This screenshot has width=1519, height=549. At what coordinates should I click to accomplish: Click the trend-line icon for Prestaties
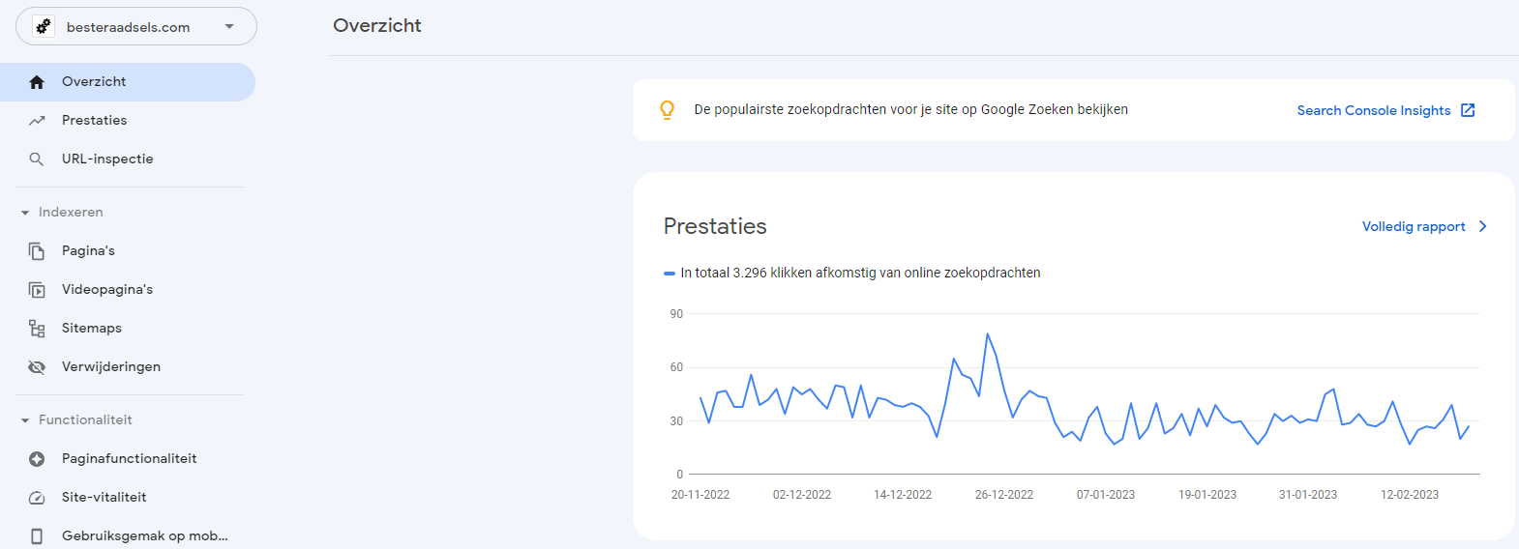[37, 121]
